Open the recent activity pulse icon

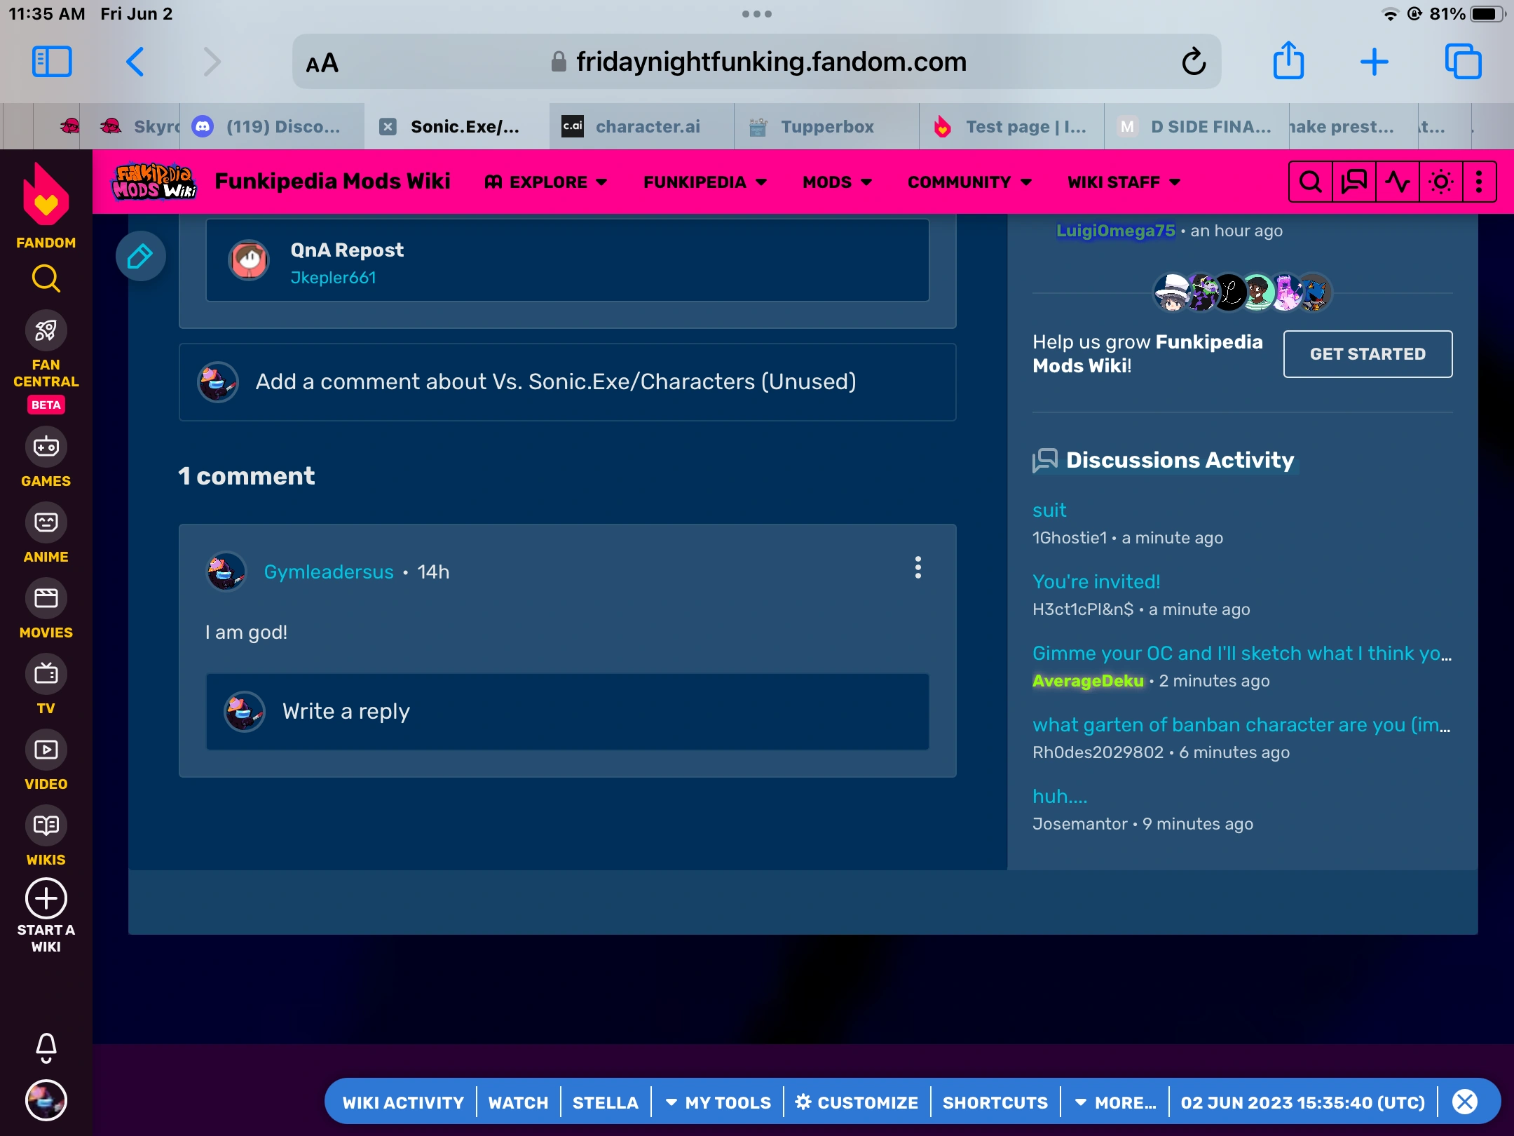[x=1397, y=182]
